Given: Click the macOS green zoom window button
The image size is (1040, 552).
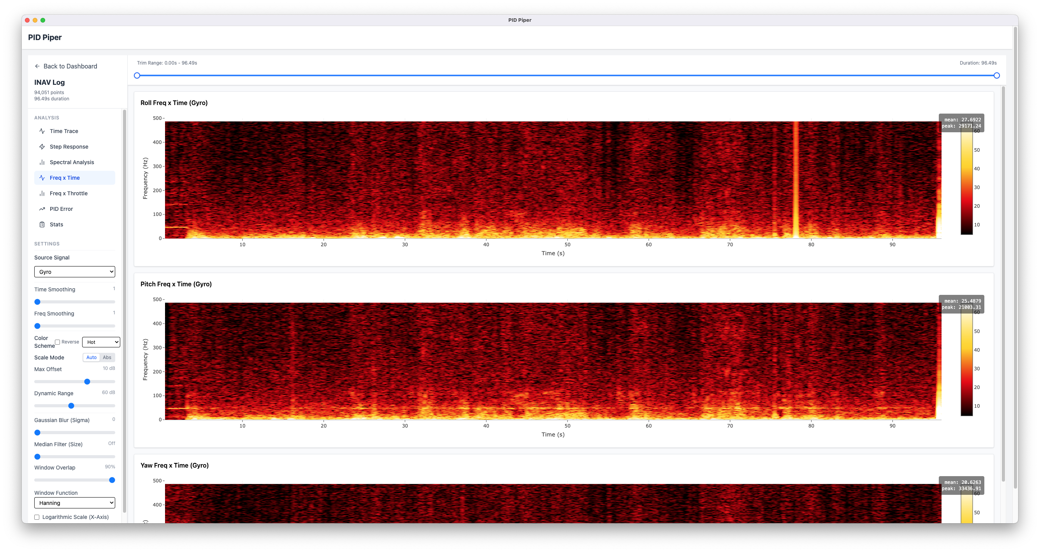Looking at the screenshot, I should pos(43,20).
